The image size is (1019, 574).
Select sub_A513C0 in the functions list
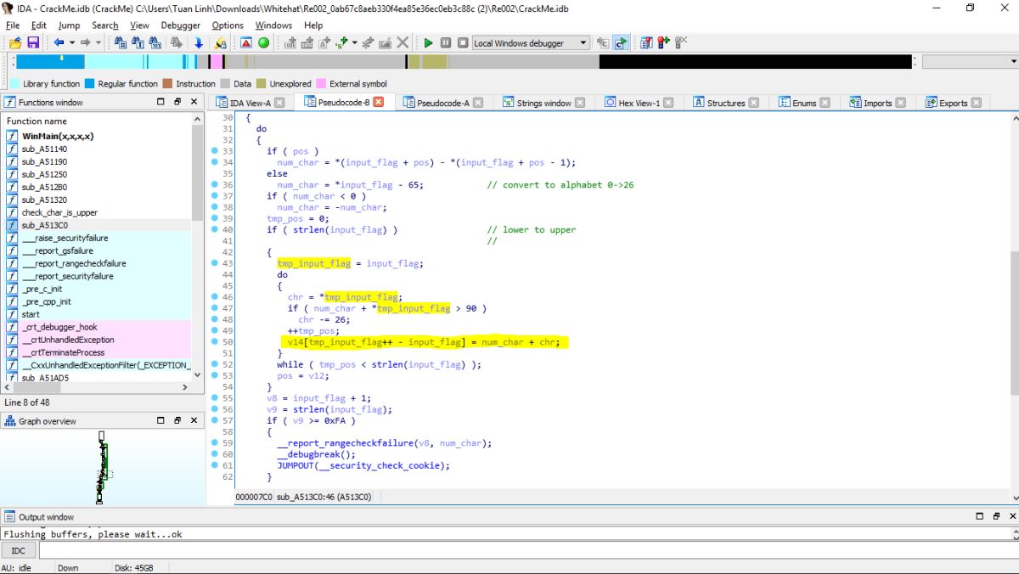(45, 225)
